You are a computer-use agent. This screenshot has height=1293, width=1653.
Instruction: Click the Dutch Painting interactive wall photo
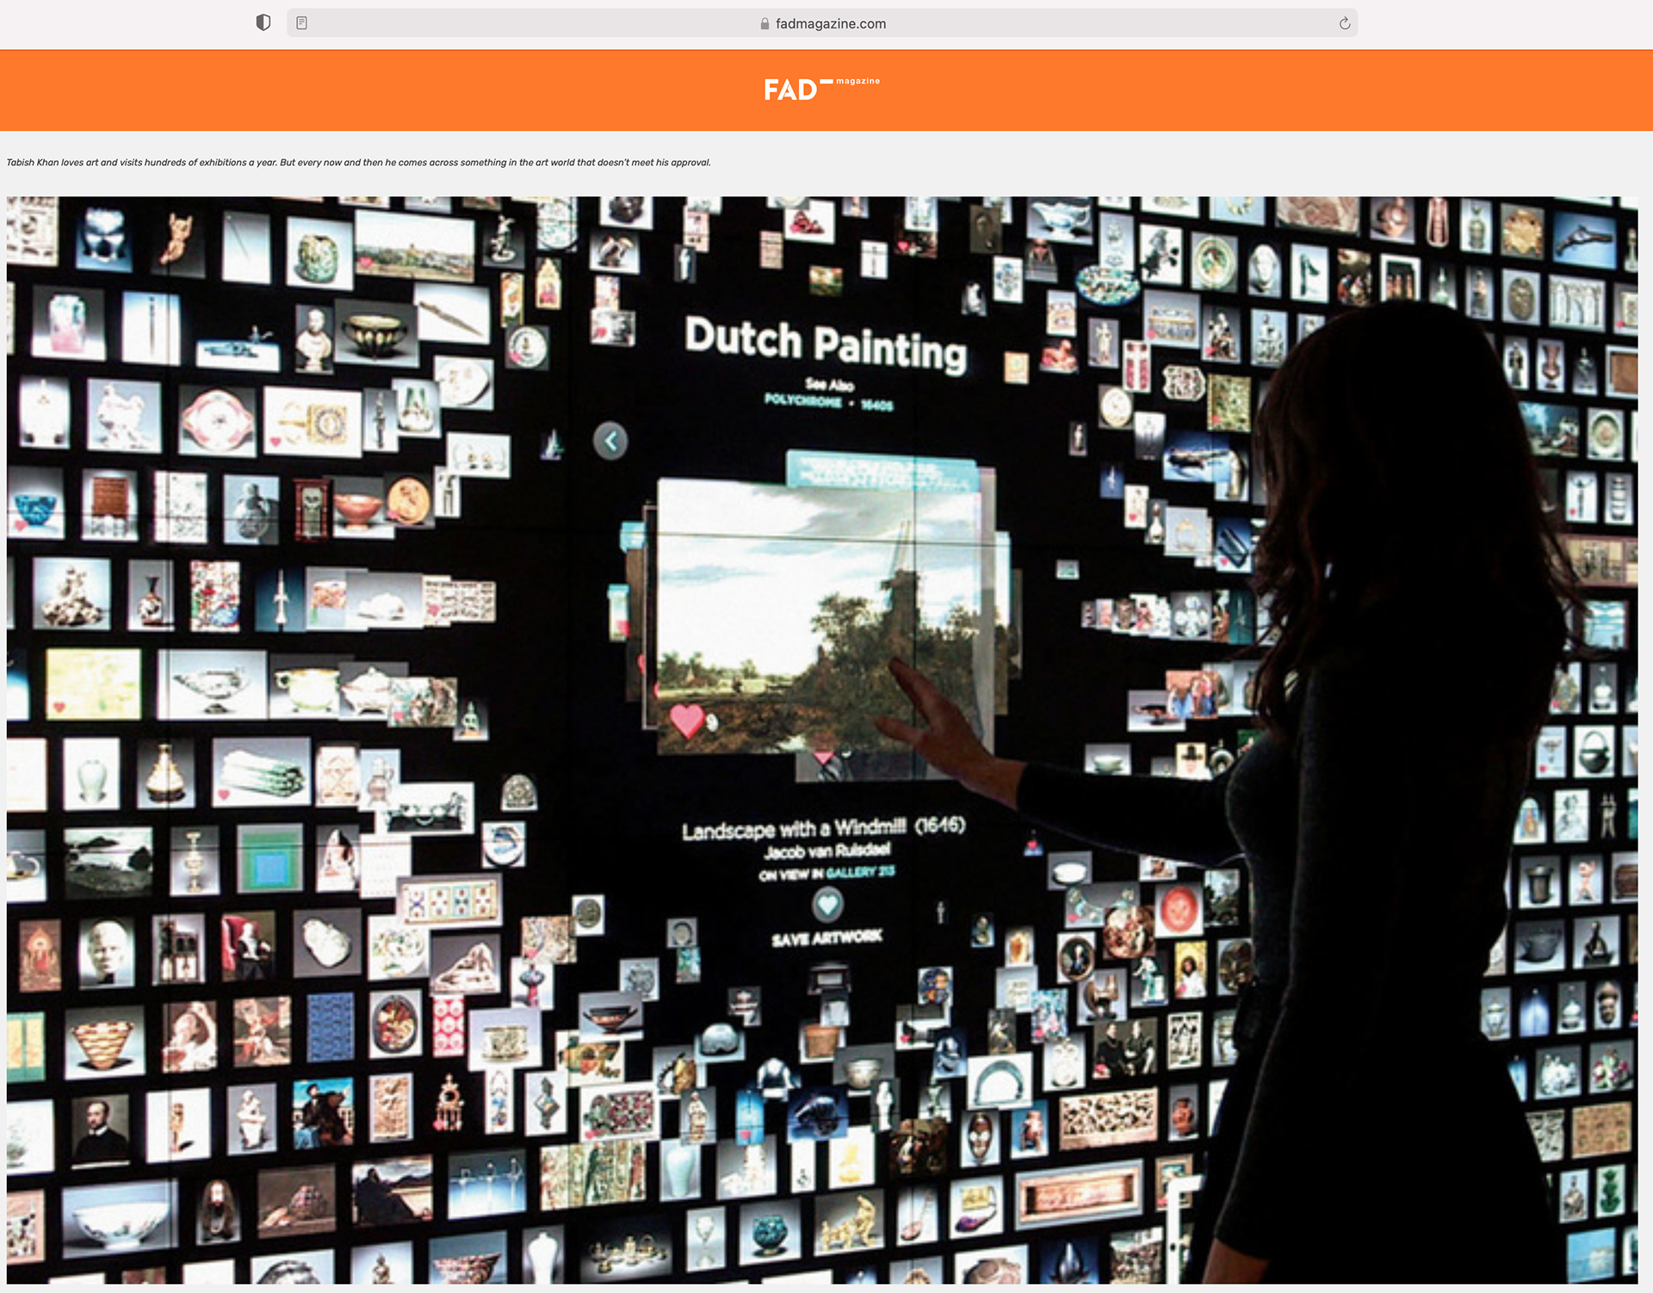(822, 739)
